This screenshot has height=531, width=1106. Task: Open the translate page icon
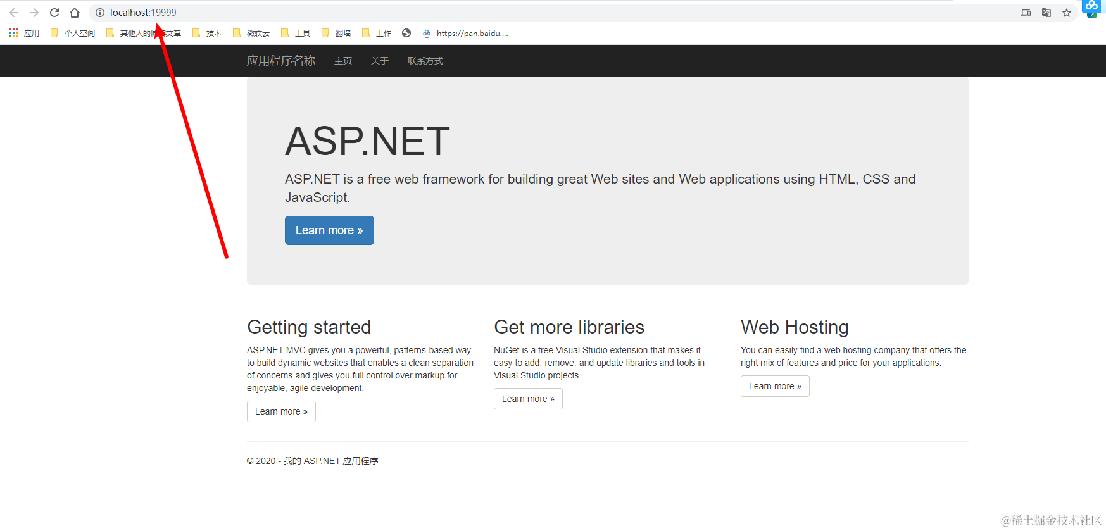(x=1046, y=13)
